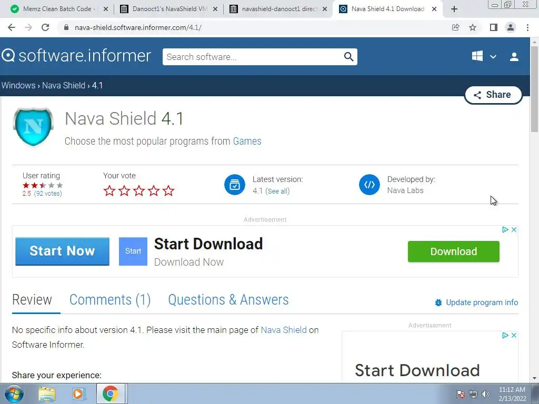The height and width of the screenshot is (404, 539).
Task: Click the Show desktop button on taskbar
Action: (x=535, y=394)
